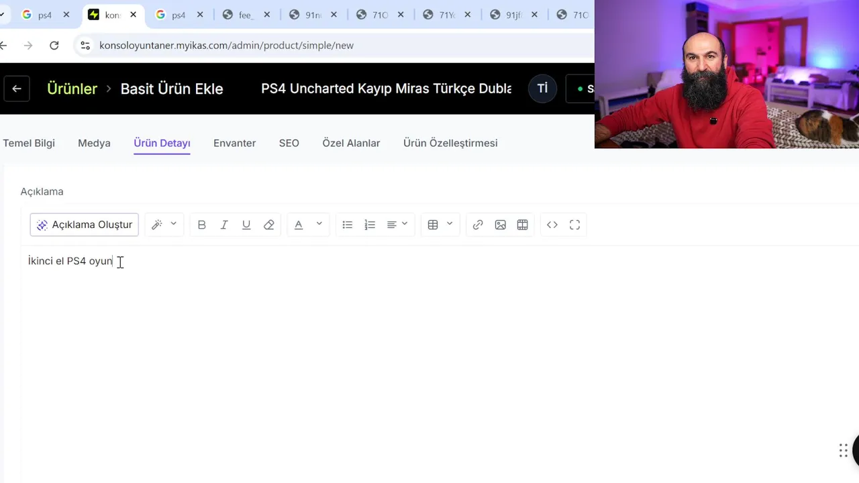Close the '91jf' browser tab

[x=534, y=15]
